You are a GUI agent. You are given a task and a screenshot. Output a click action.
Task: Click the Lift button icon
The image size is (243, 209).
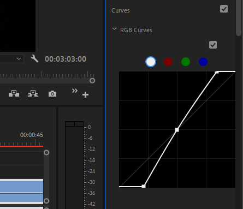(14, 93)
